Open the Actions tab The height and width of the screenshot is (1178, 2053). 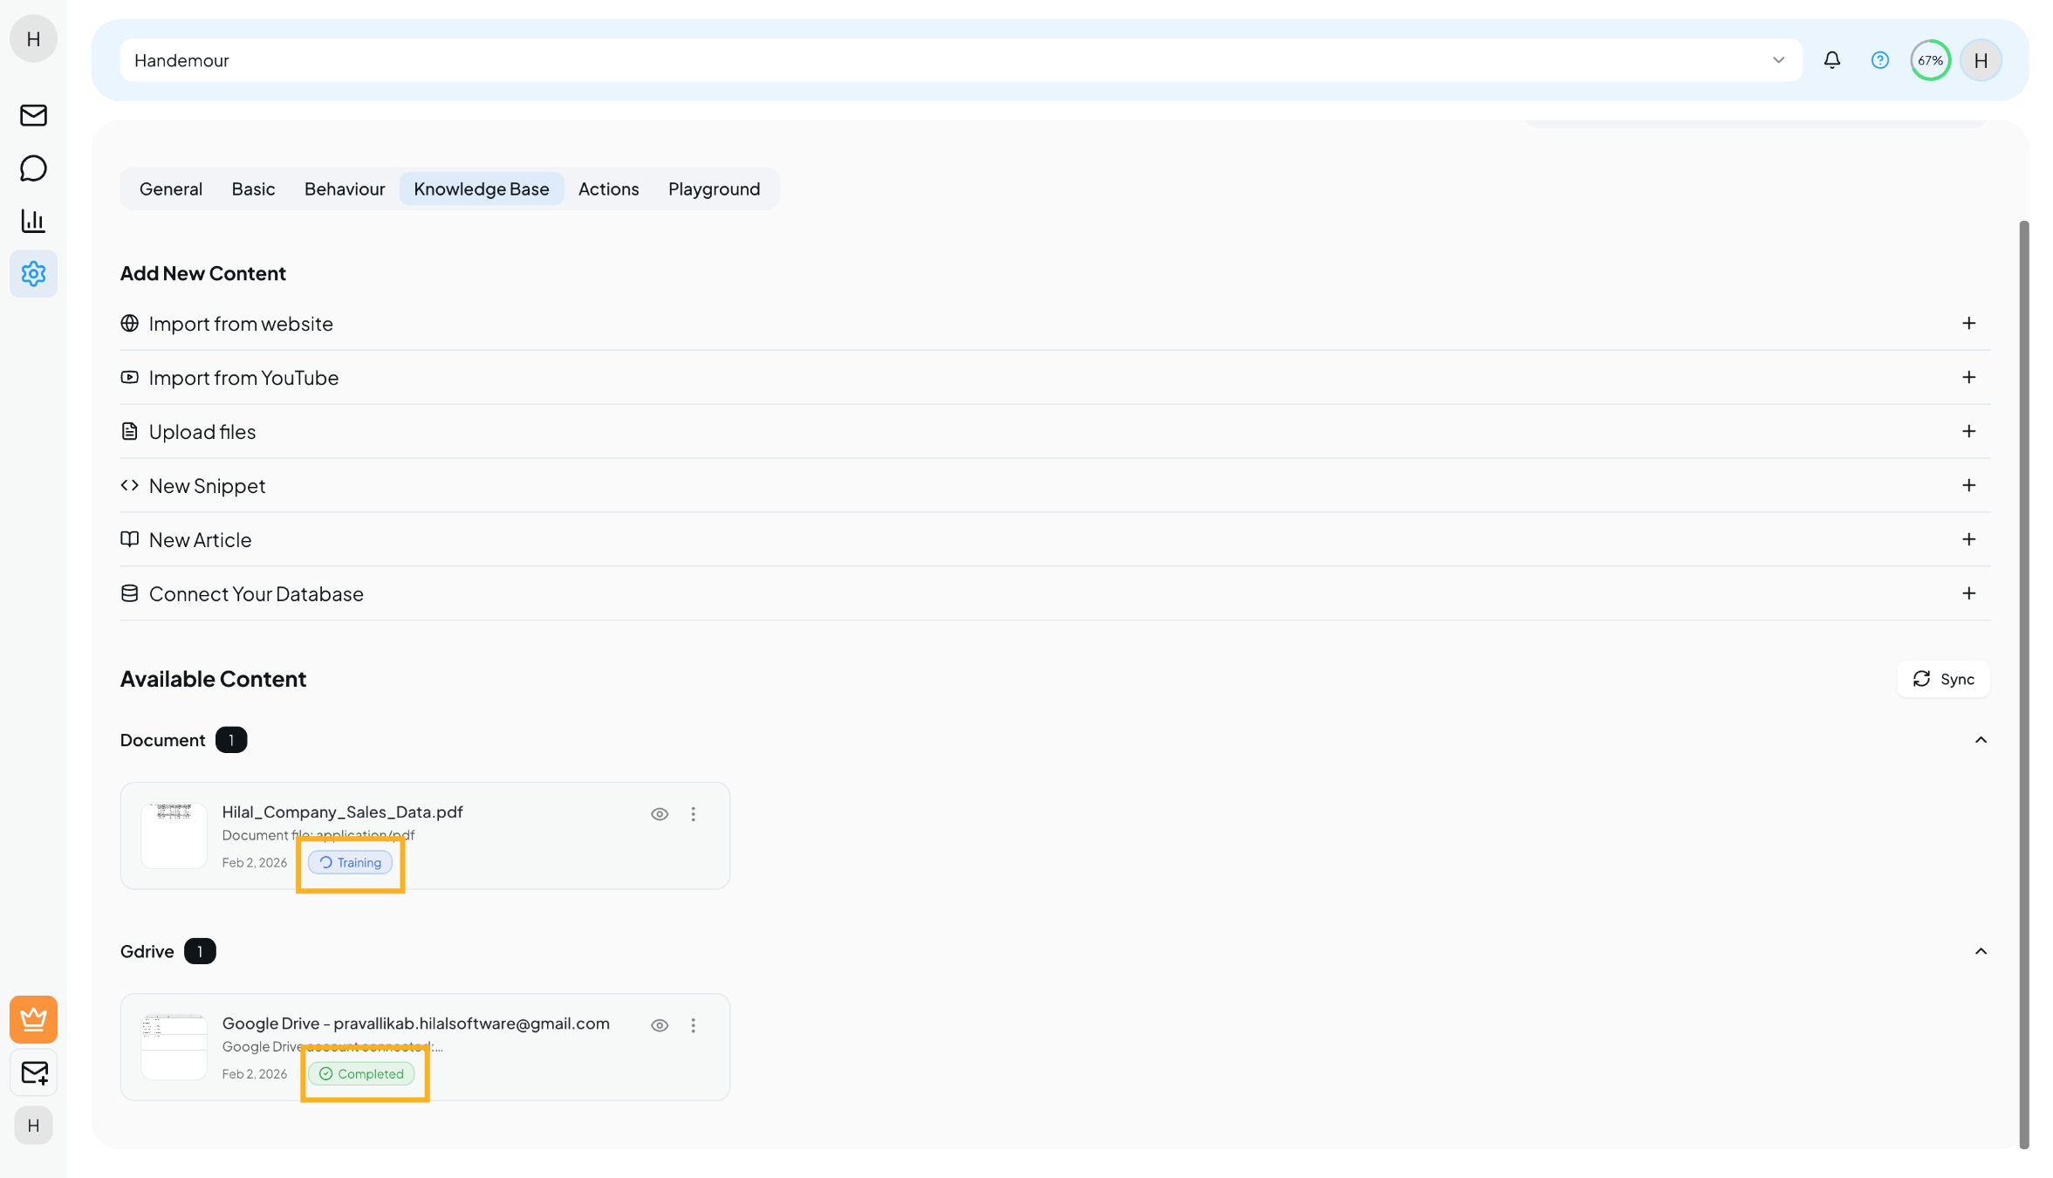[x=608, y=188]
